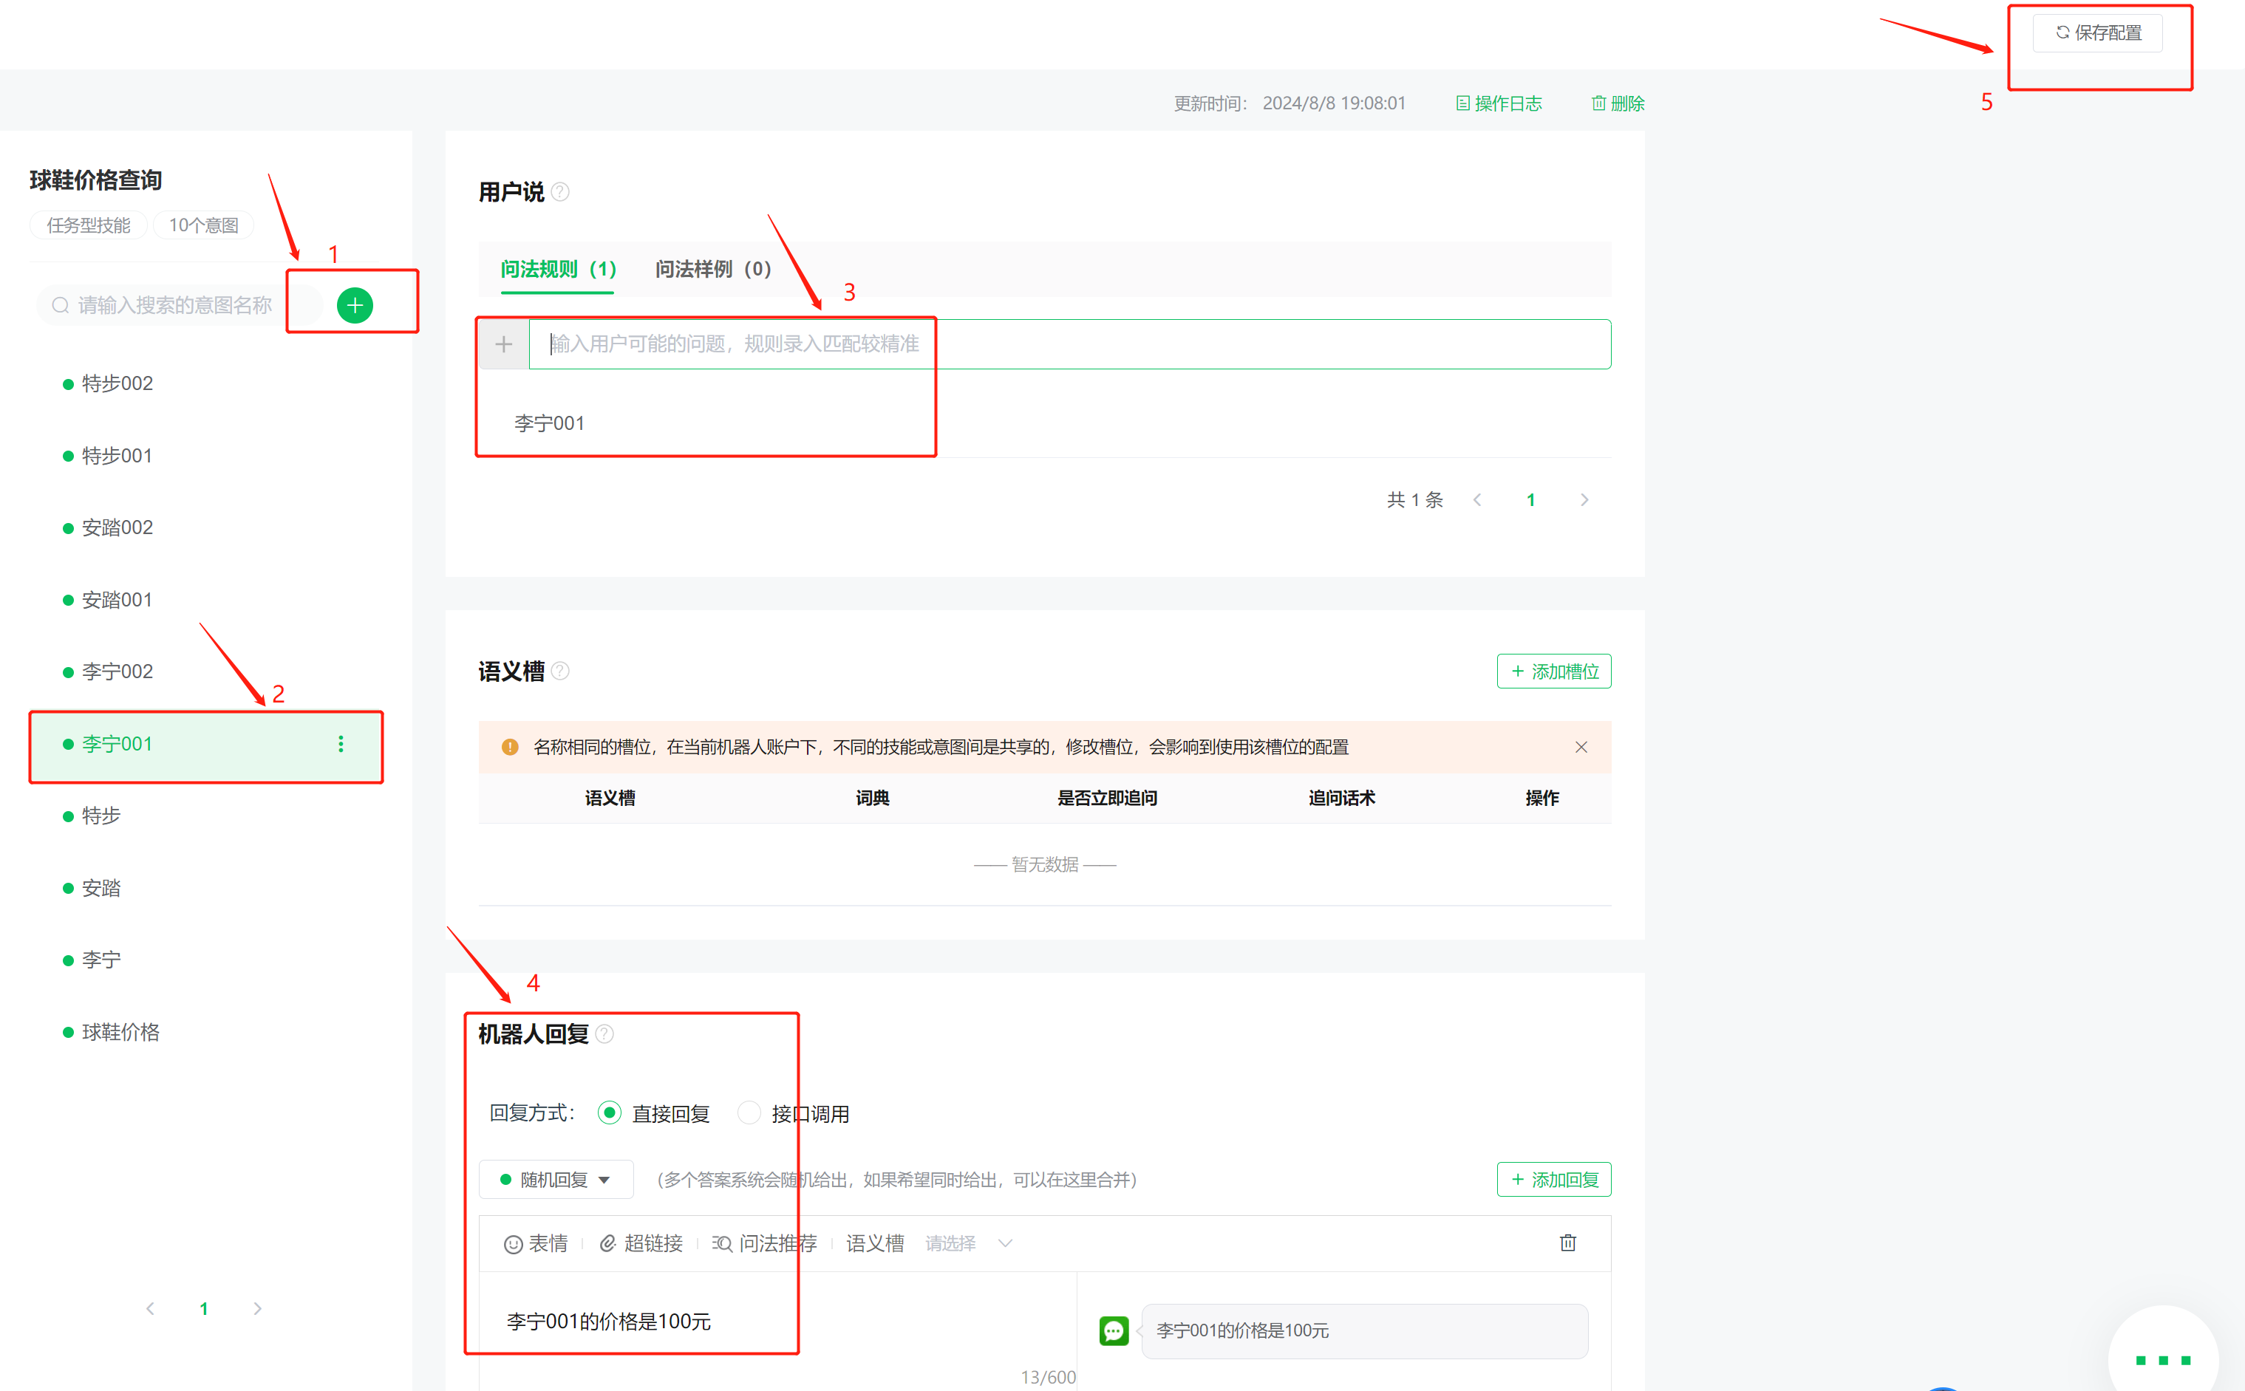This screenshot has height=1391, width=2245.
Task: Click the green add intent plus icon
Action: pos(354,305)
